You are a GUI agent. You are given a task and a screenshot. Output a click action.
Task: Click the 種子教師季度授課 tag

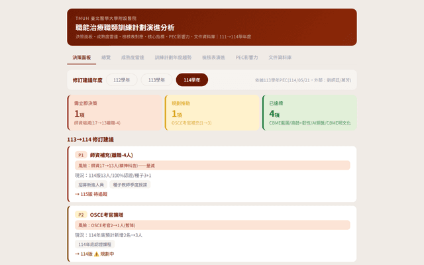pos(130,185)
